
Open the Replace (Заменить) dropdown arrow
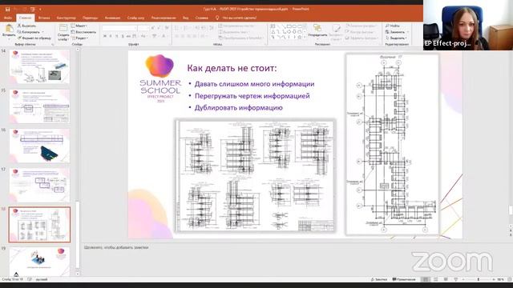coord(407,32)
